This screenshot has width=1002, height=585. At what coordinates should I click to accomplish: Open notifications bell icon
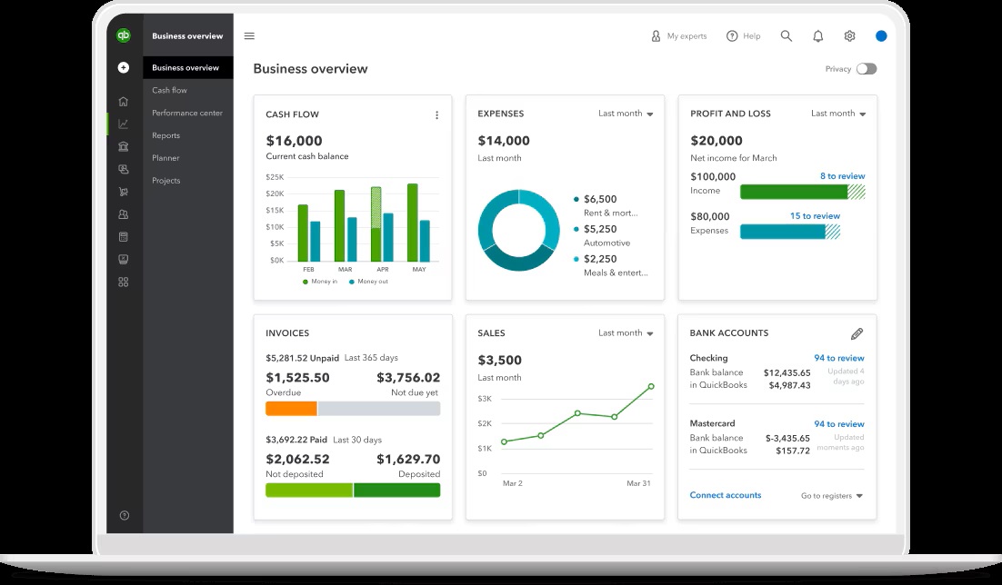tap(817, 36)
